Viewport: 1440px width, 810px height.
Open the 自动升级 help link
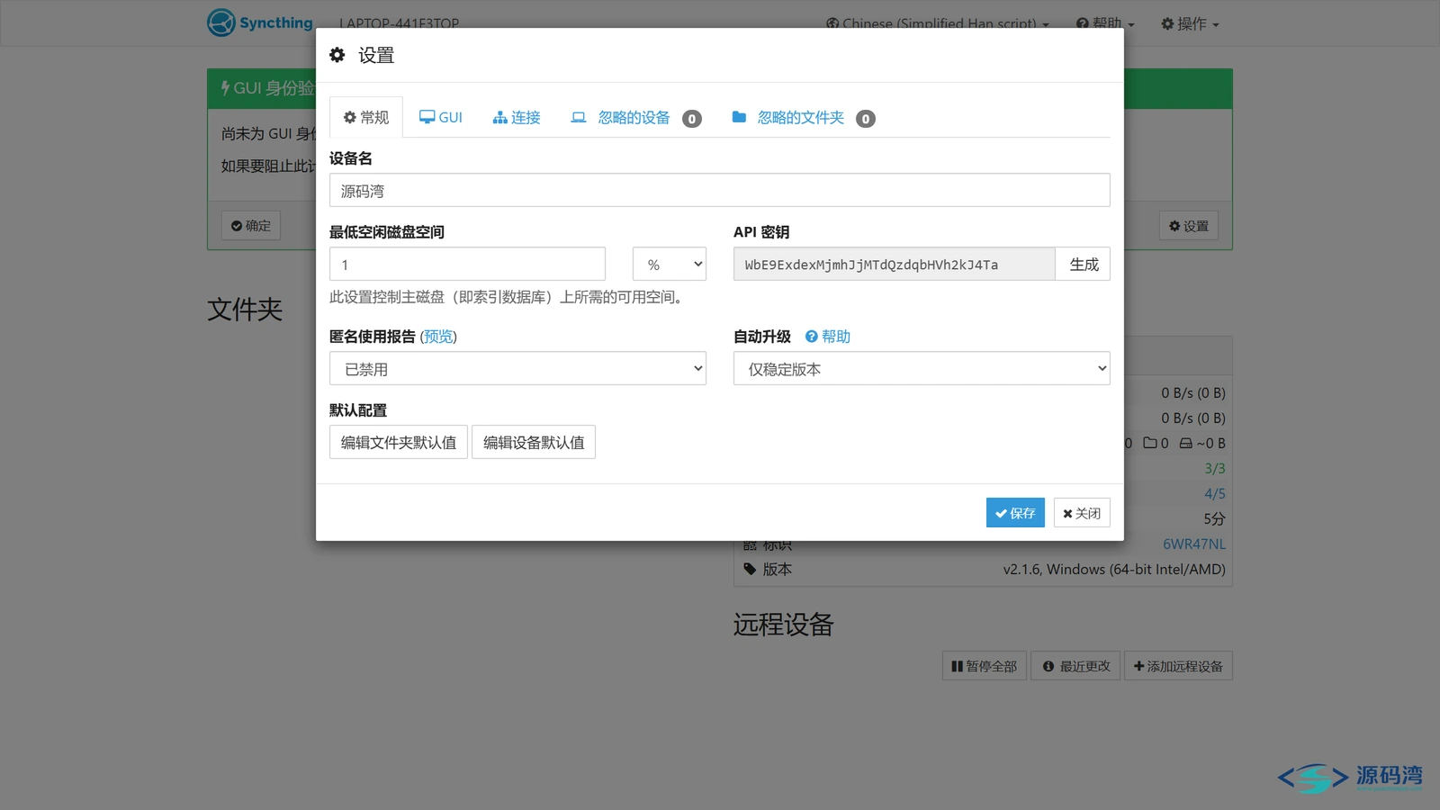click(828, 337)
